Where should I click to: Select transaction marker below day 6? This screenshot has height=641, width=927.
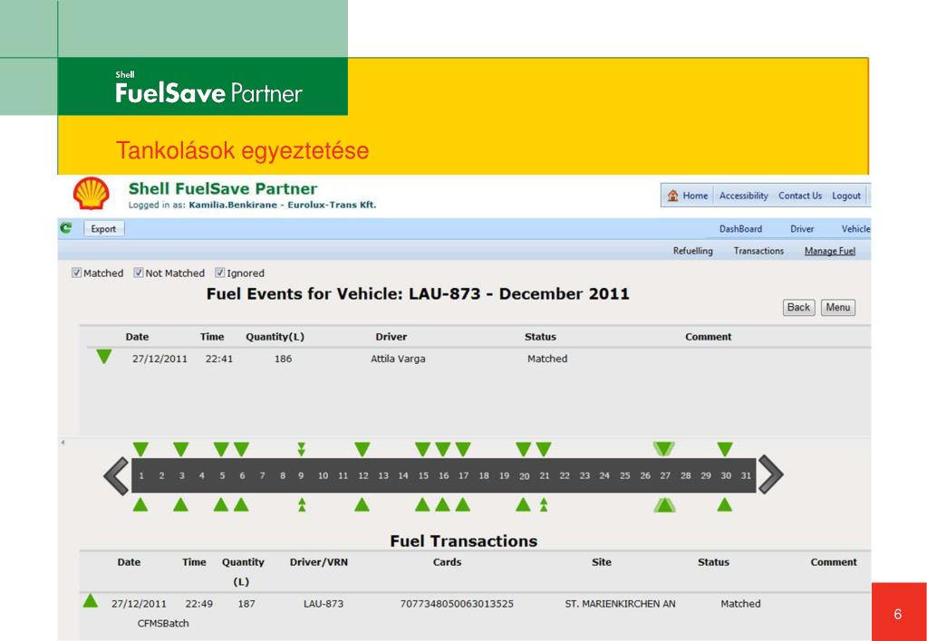point(241,504)
